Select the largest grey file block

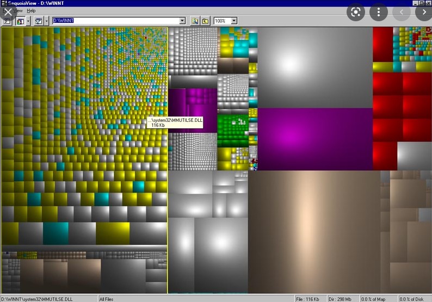[315, 67]
